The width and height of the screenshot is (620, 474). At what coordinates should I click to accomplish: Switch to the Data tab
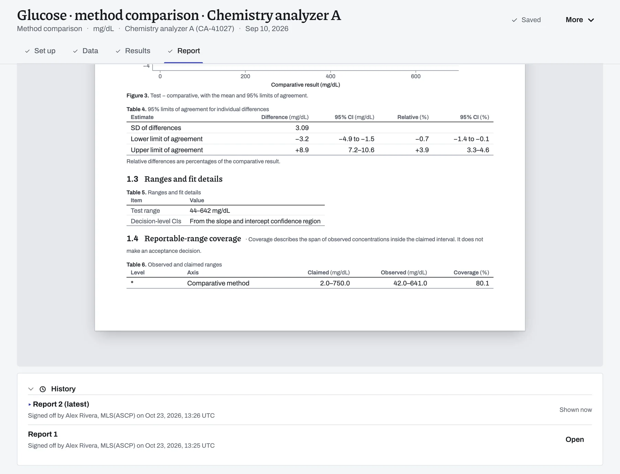pos(85,51)
